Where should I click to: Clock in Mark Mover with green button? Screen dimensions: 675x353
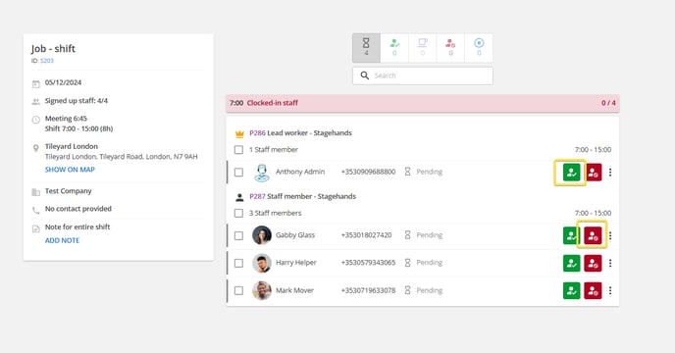pos(571,290)
